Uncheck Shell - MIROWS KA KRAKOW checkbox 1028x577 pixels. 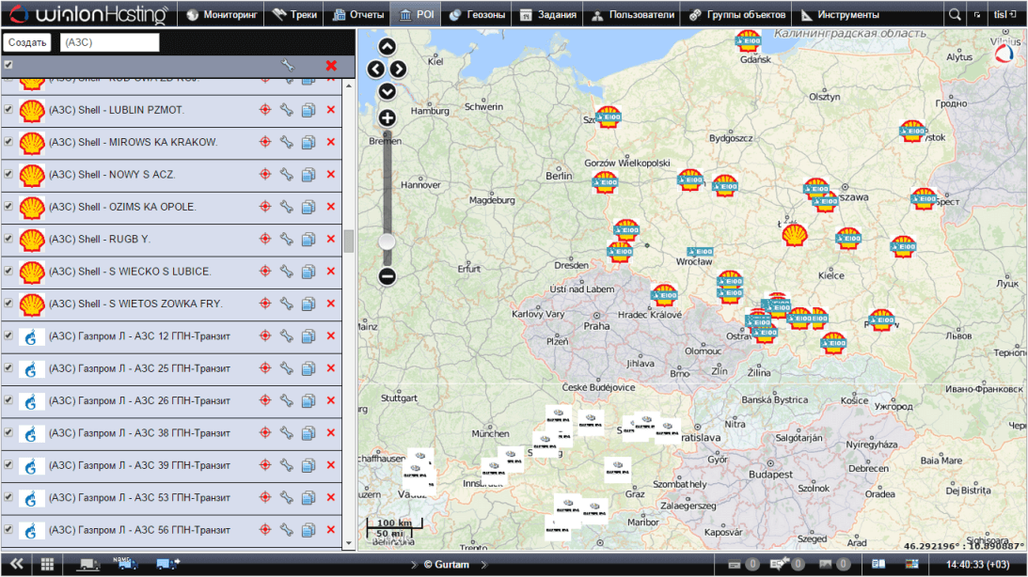tap(8, 142)
